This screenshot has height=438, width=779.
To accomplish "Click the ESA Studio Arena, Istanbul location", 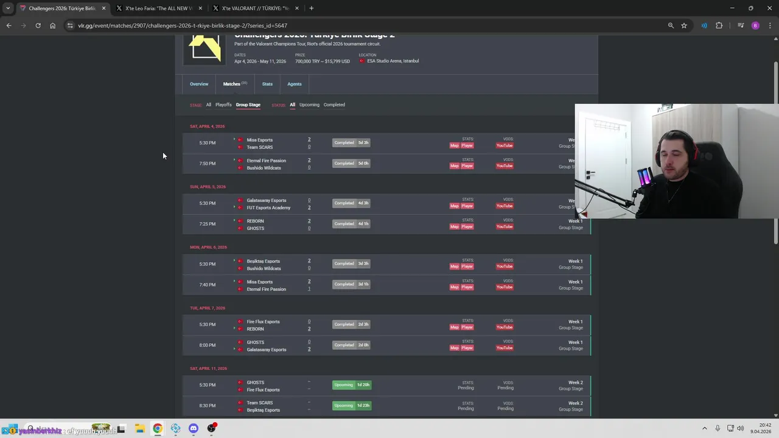I will point(393,61).
